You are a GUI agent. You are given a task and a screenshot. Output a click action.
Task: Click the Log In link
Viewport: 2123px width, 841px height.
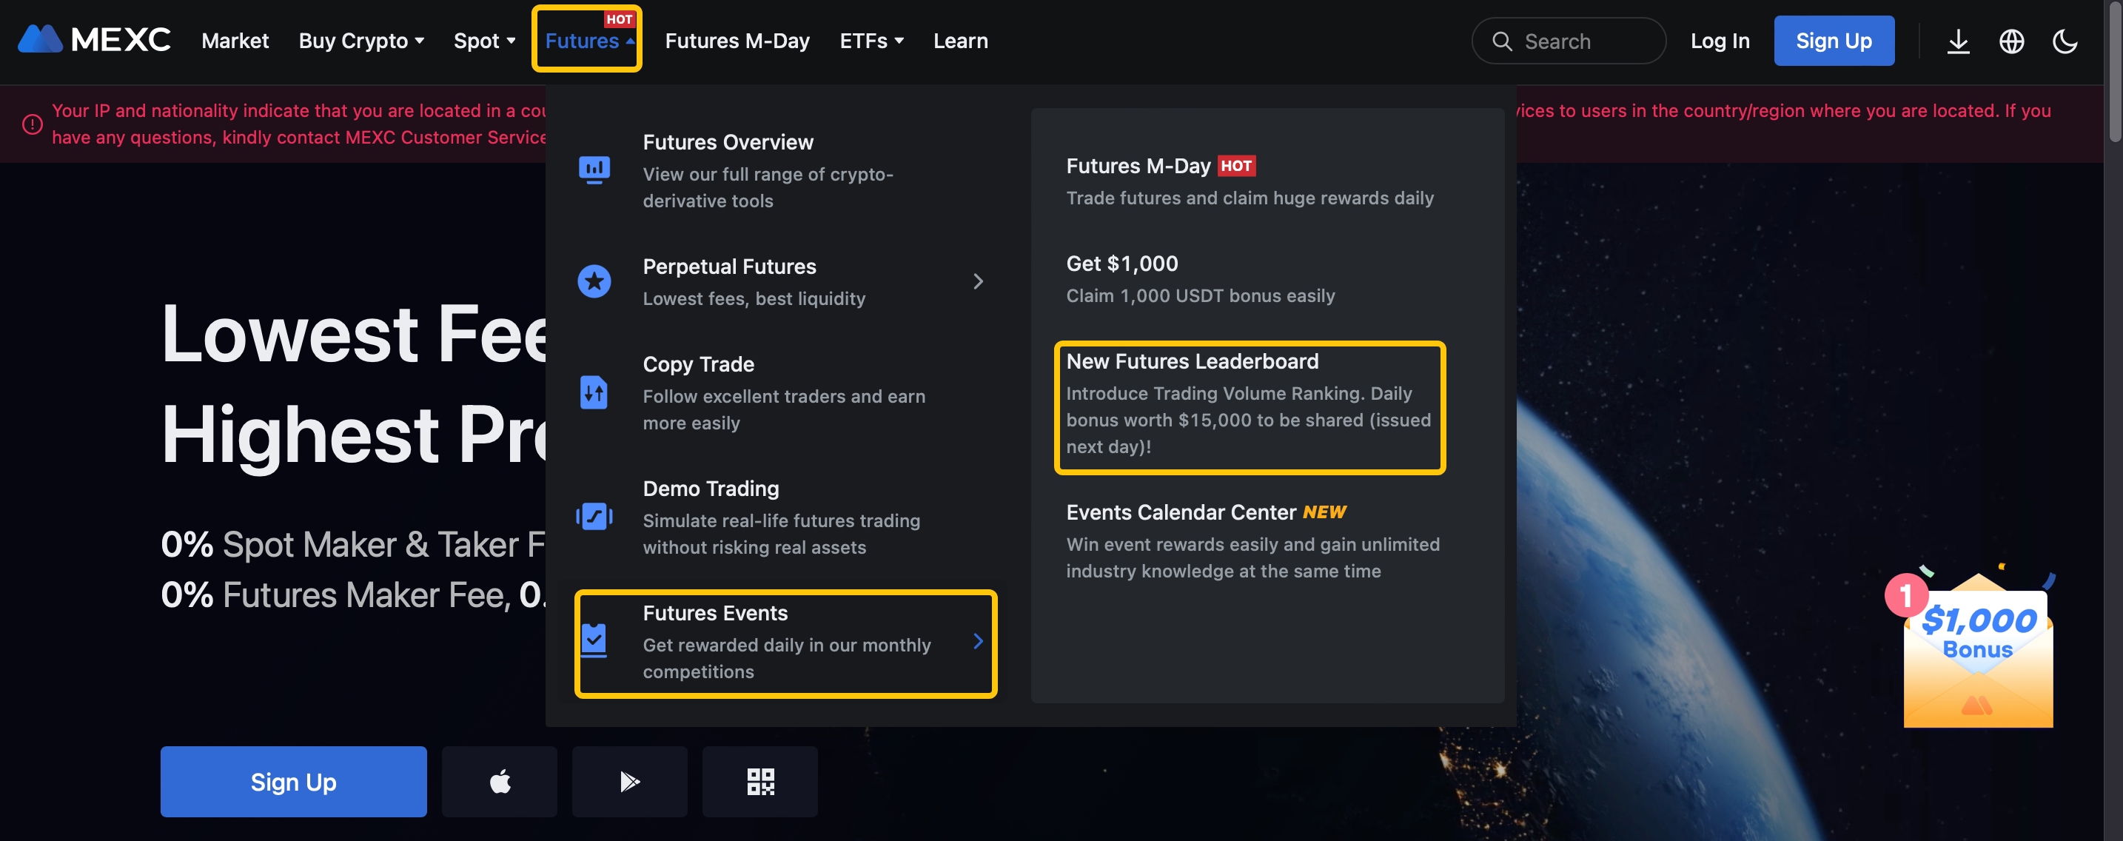1719,41
